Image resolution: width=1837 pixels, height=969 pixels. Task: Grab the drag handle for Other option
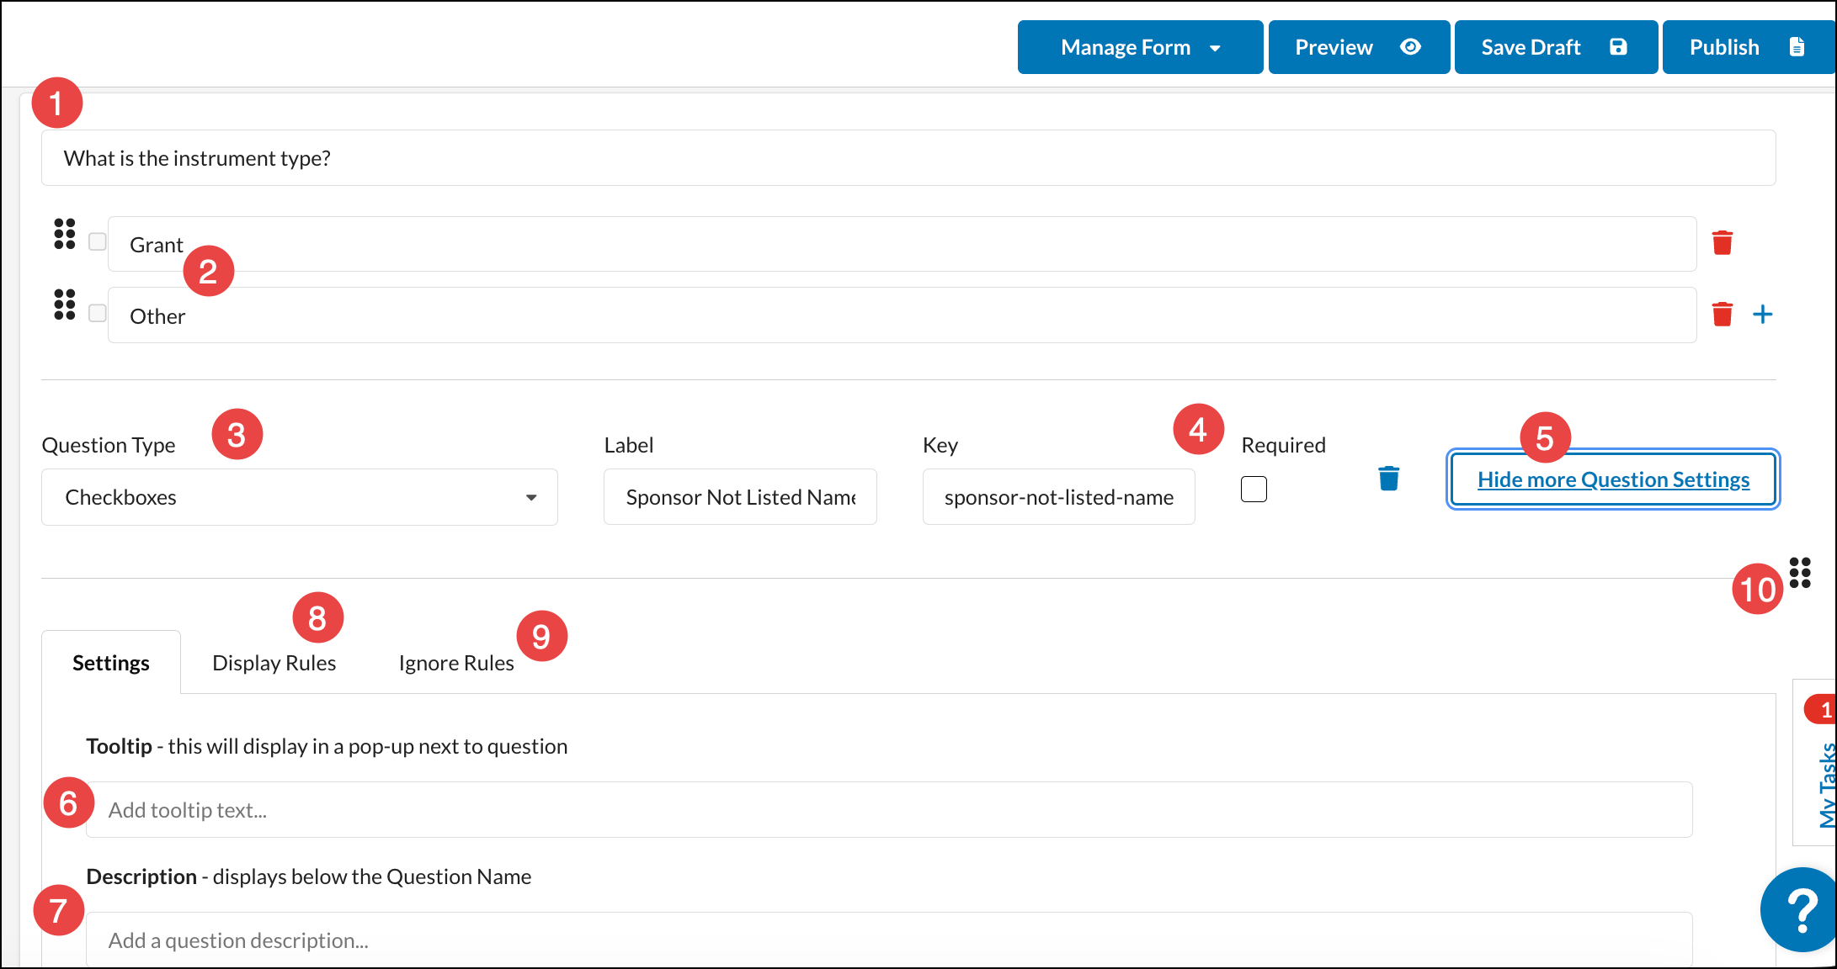[65, 304]
